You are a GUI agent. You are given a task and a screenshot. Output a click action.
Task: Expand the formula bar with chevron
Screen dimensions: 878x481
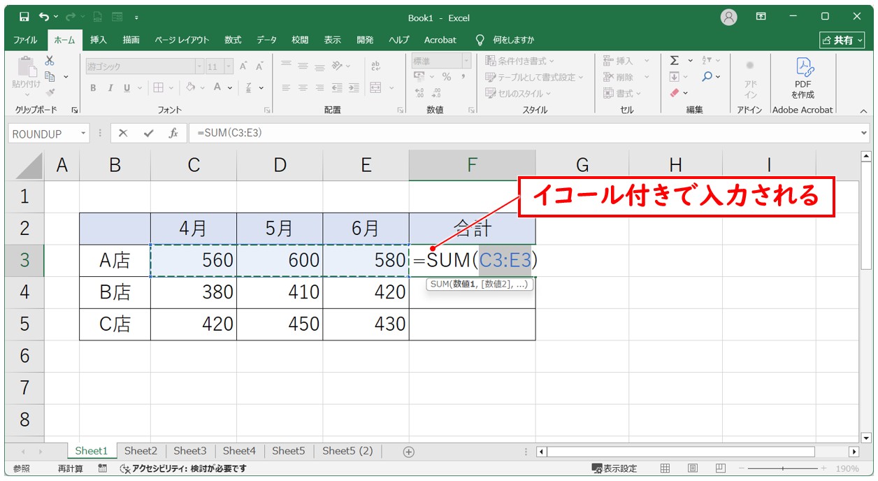[865, 133]
